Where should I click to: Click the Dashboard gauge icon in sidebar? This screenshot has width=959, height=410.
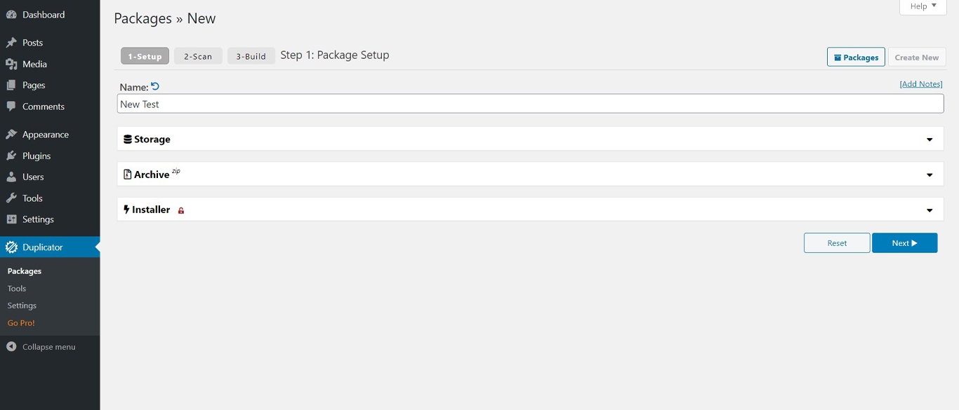click(11, 15)
